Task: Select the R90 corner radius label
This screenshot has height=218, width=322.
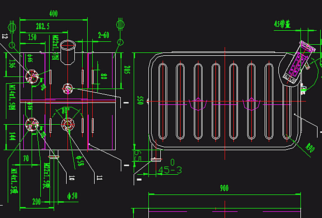Action: point(310,147)
